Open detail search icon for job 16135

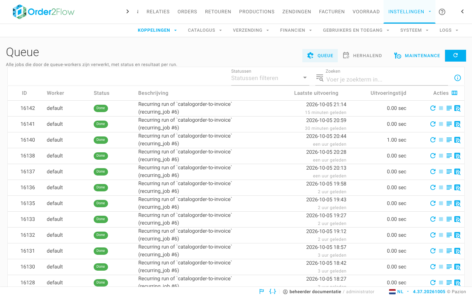pyautogui.click(x=458, y=203)
